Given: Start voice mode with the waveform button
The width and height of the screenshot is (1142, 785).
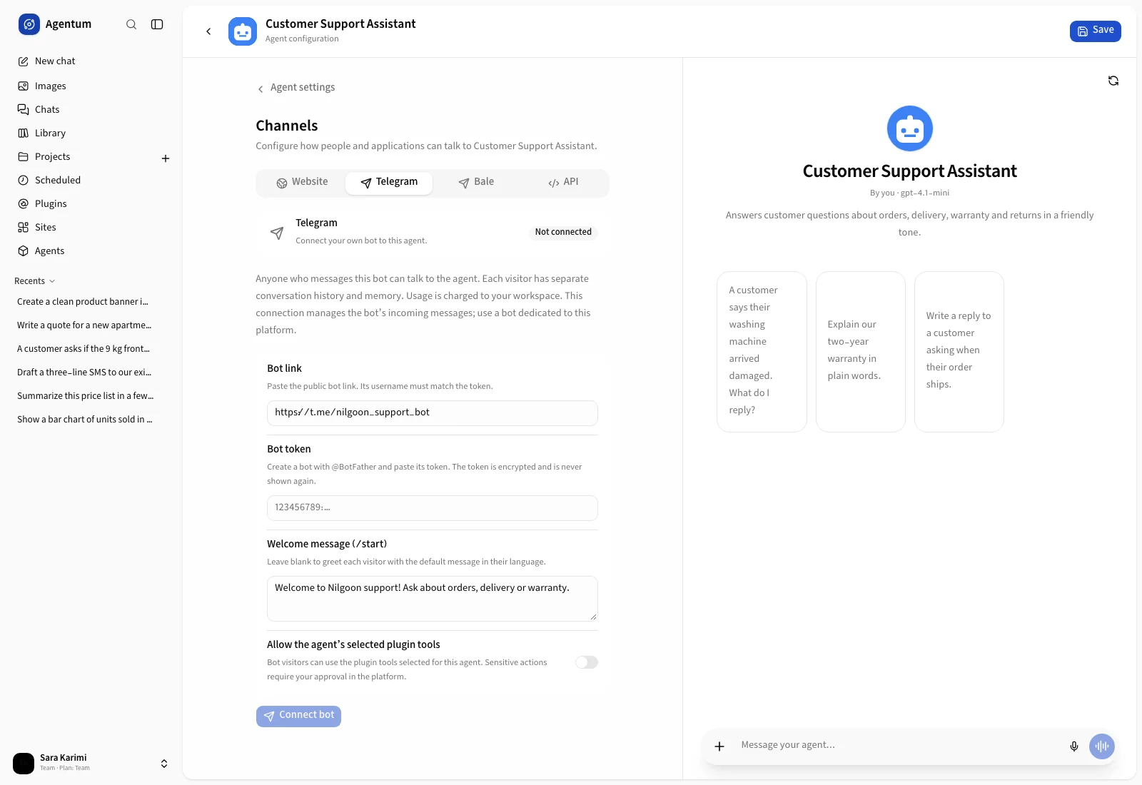Looking at the screenshot, I should click(1102, 746).
